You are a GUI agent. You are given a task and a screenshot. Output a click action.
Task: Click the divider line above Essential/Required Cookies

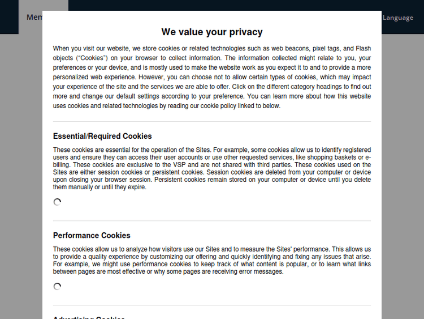click(212, 121)
